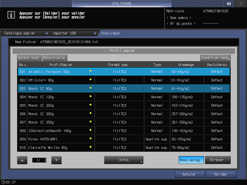Viewport: 247px width, 185px height.
Task: Click the Type column header
Action: [x=157, y=65]
